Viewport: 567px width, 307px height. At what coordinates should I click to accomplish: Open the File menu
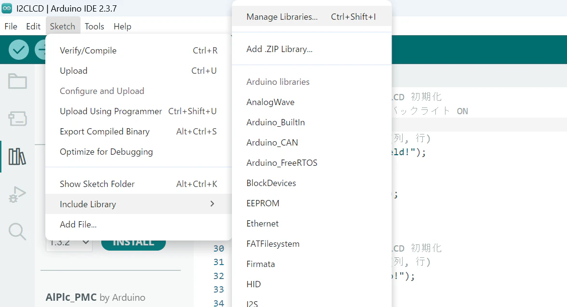(11, 27)
